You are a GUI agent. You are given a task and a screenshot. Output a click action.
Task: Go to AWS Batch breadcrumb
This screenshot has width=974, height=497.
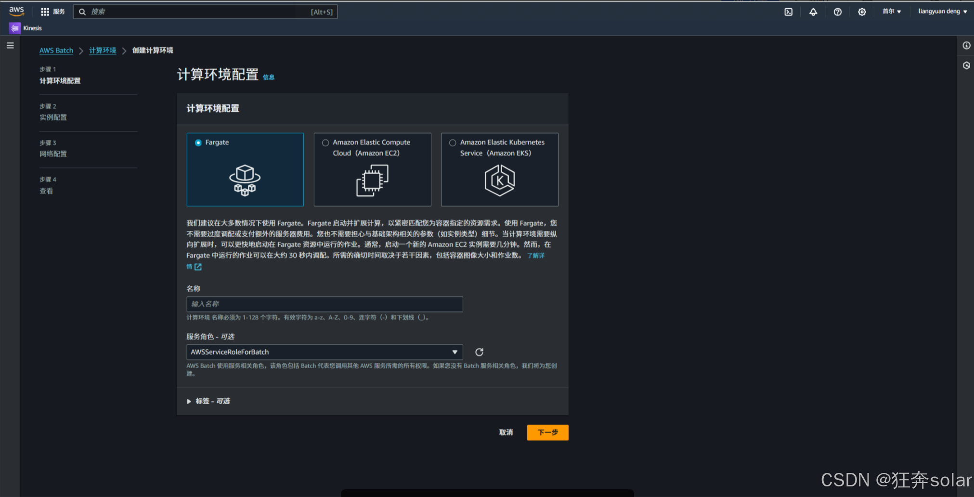(x=56, y=51)
